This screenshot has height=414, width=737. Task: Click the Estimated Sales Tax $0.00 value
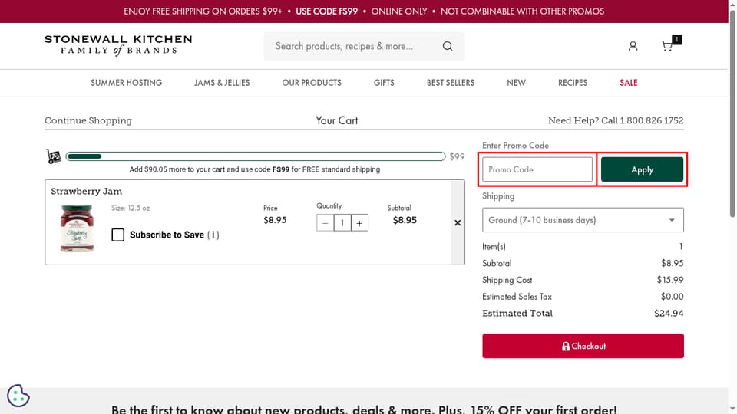[x=673, y=297]
